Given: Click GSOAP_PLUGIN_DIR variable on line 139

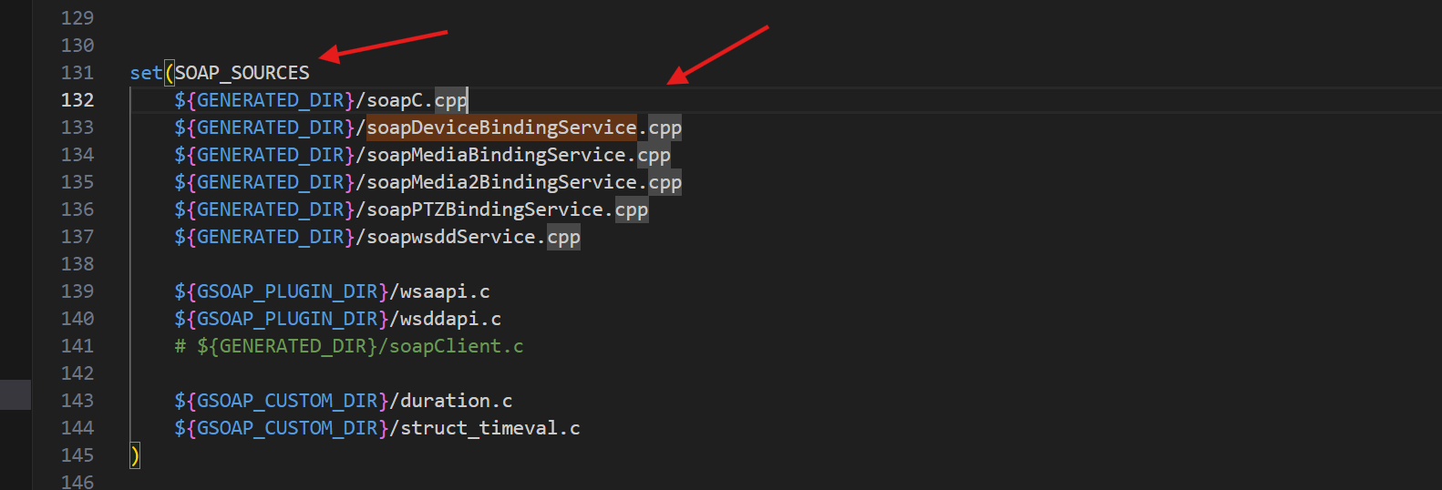Looking at the screenshot, I should pos(287,291).
